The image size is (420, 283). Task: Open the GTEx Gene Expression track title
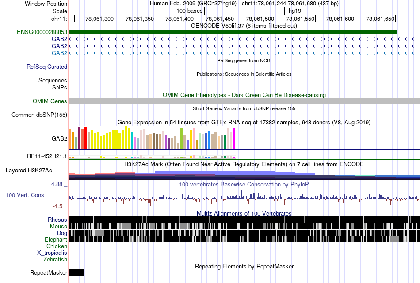click(244, 122)
